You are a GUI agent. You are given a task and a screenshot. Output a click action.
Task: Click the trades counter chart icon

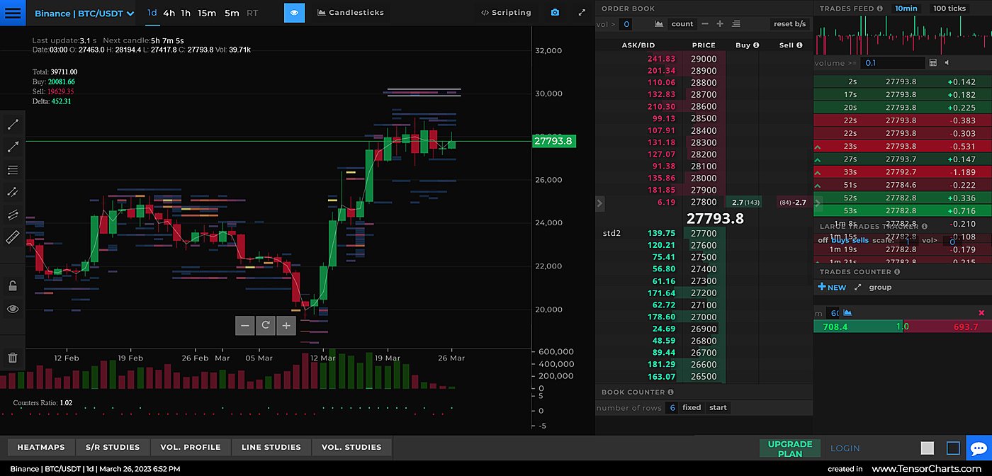tap(847, 312)
